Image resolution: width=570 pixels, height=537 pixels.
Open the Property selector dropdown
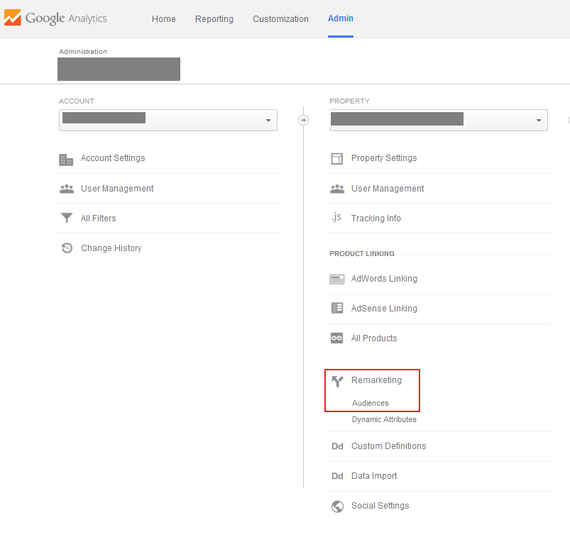[x=439, y=120]
